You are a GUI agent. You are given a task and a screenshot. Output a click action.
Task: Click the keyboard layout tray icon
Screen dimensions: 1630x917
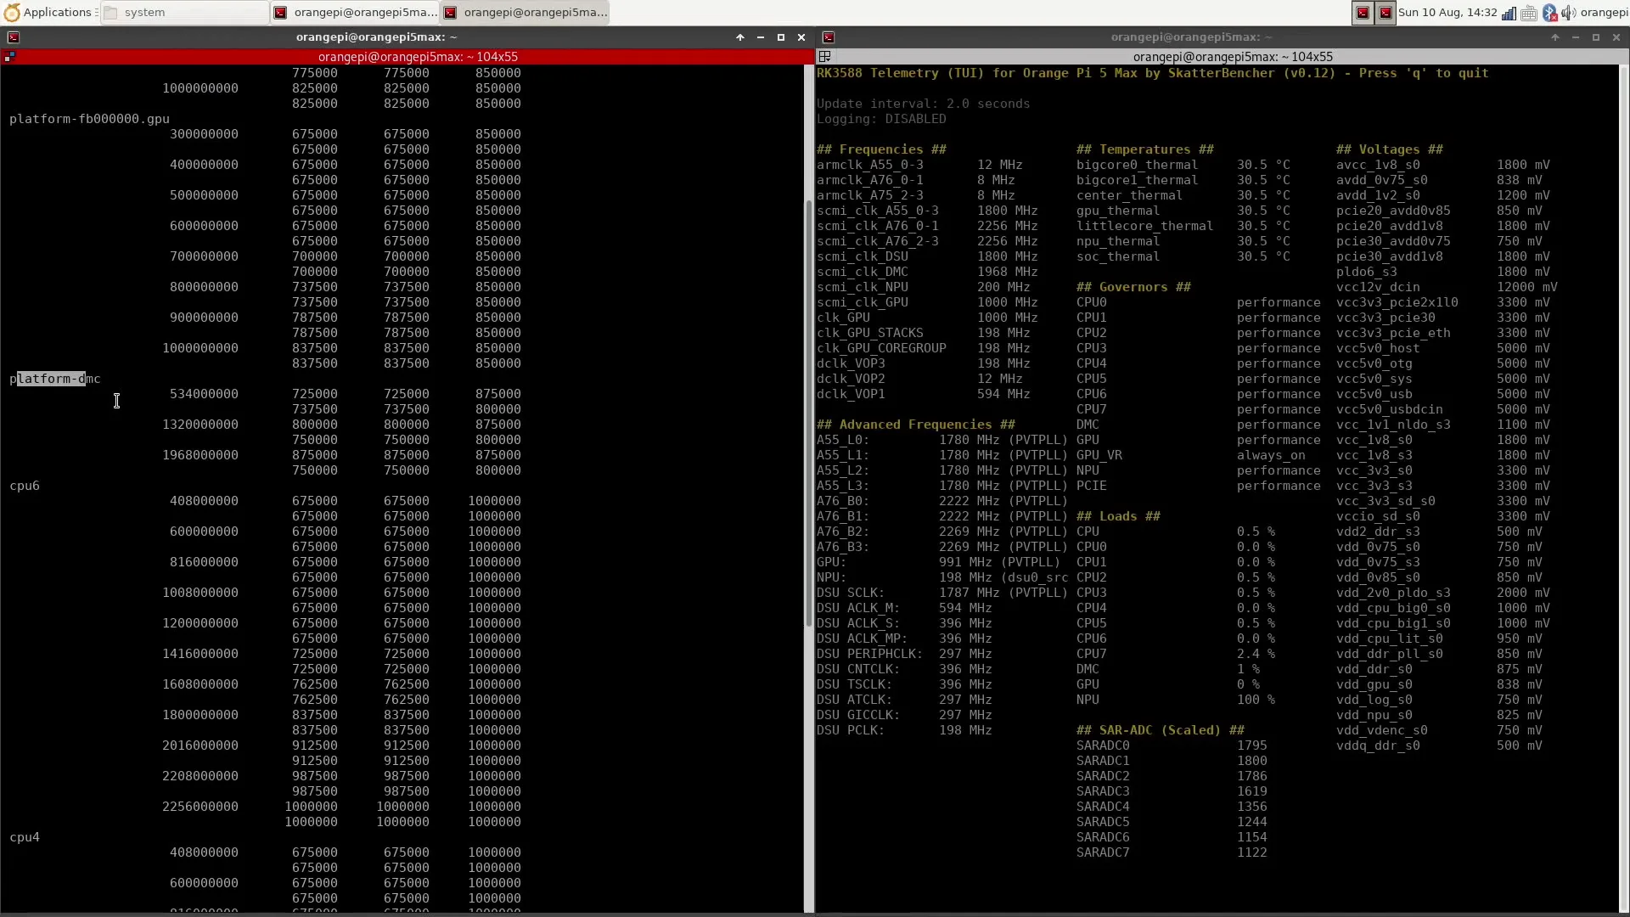(1529, 13)
